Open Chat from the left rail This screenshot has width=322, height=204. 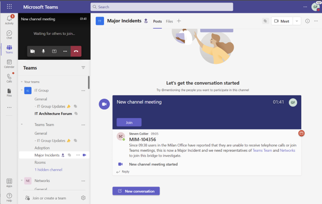click(9, 35)
